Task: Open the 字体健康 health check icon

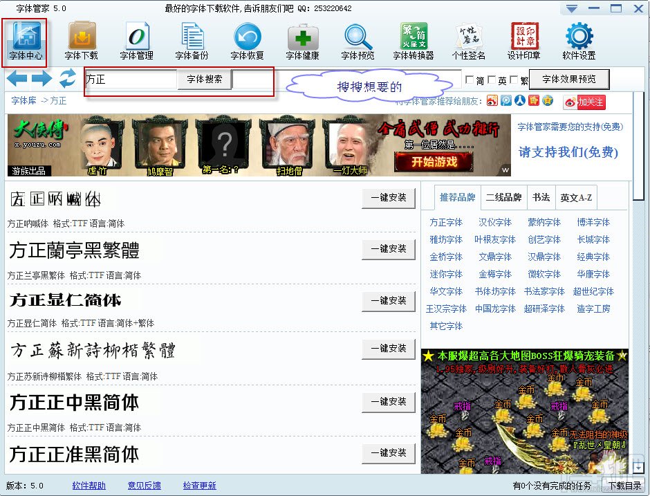Action: [303, 37]
